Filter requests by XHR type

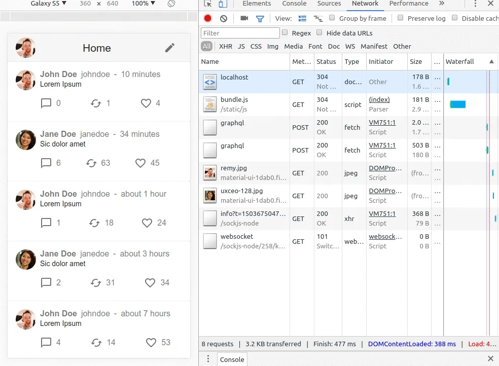226,46
